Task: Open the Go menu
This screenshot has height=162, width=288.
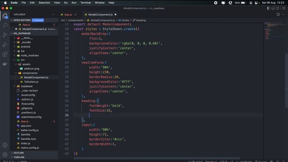Action: point(66,3)
